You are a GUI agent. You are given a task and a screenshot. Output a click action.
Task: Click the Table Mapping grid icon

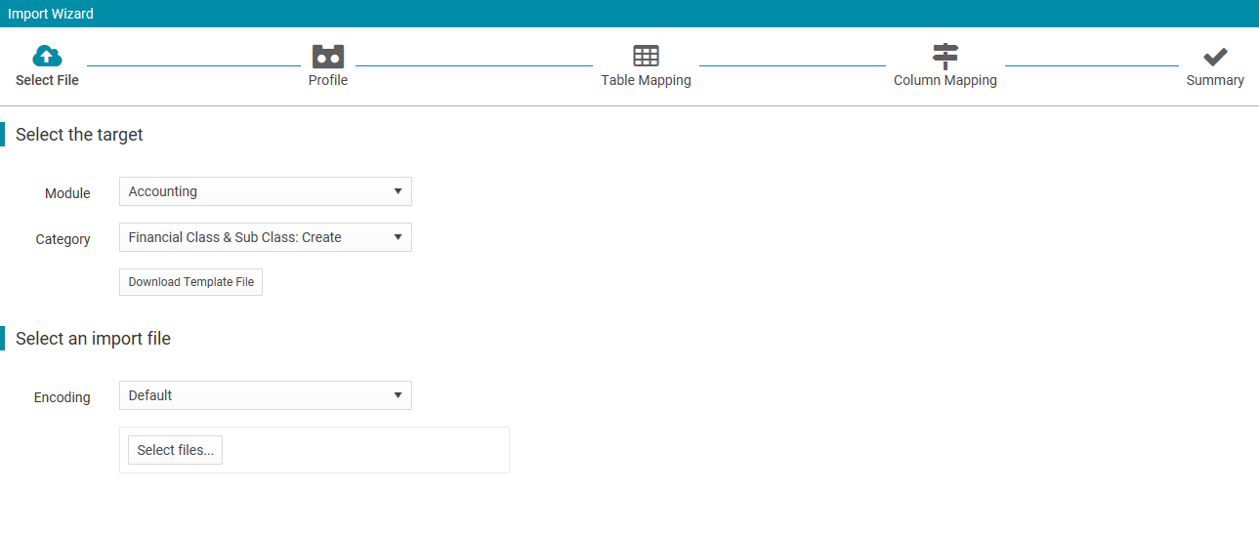pyautogui.click(x=646, y=56)
